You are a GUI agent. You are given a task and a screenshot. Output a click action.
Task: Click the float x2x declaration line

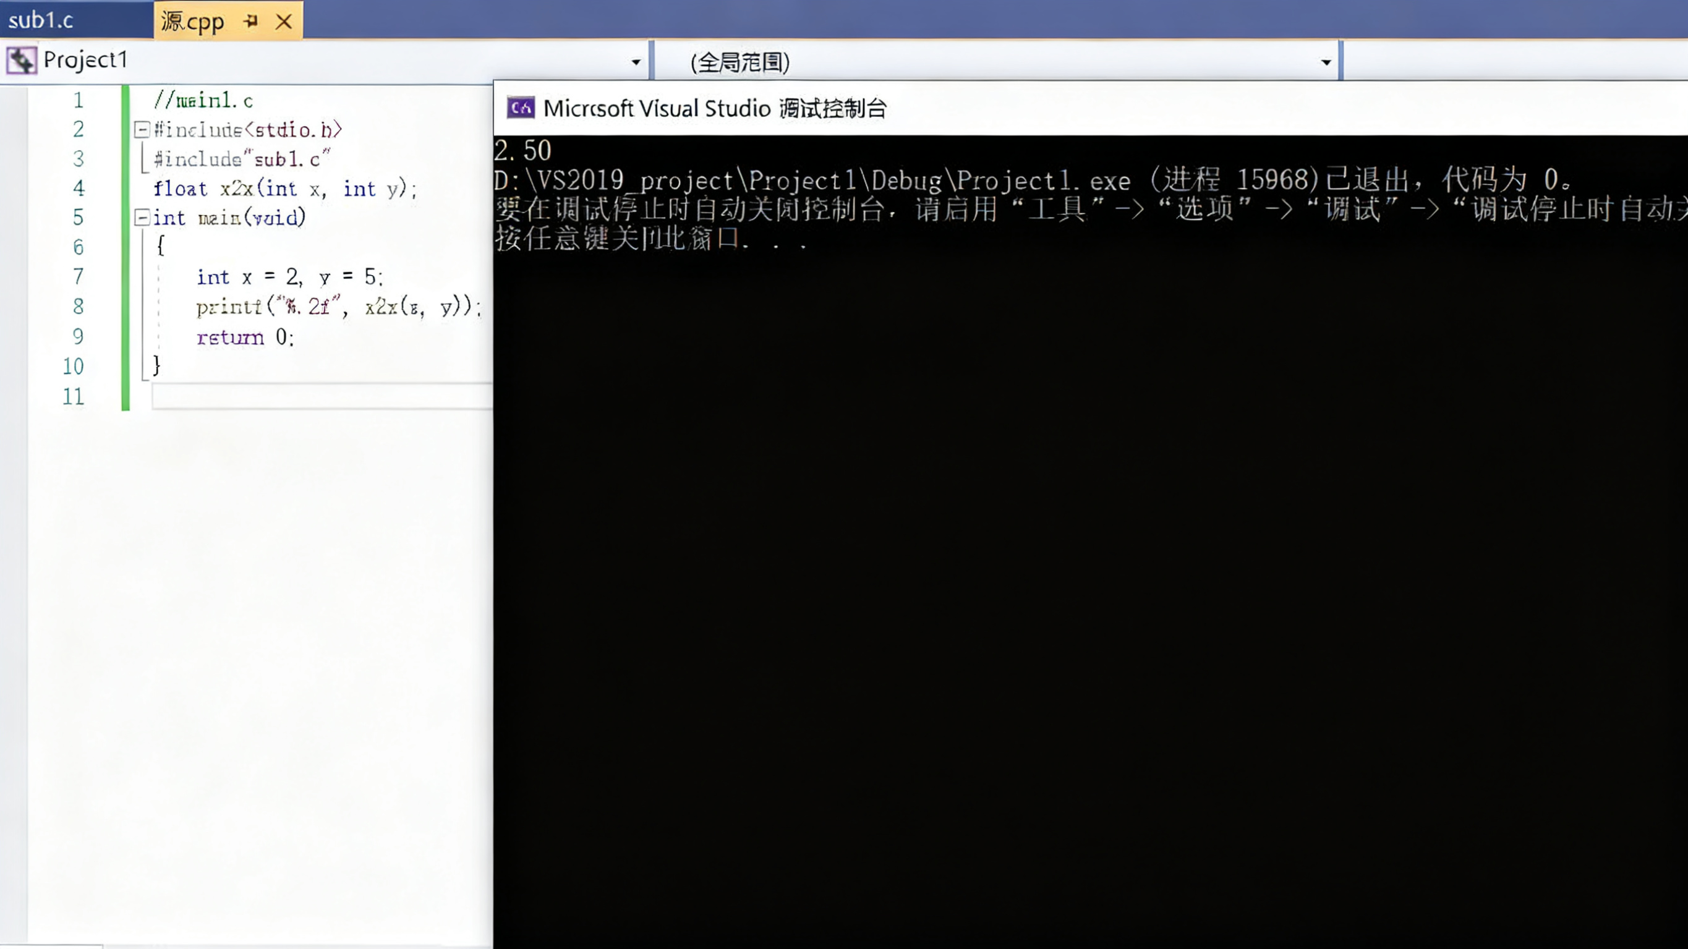(x=285, y=189)
